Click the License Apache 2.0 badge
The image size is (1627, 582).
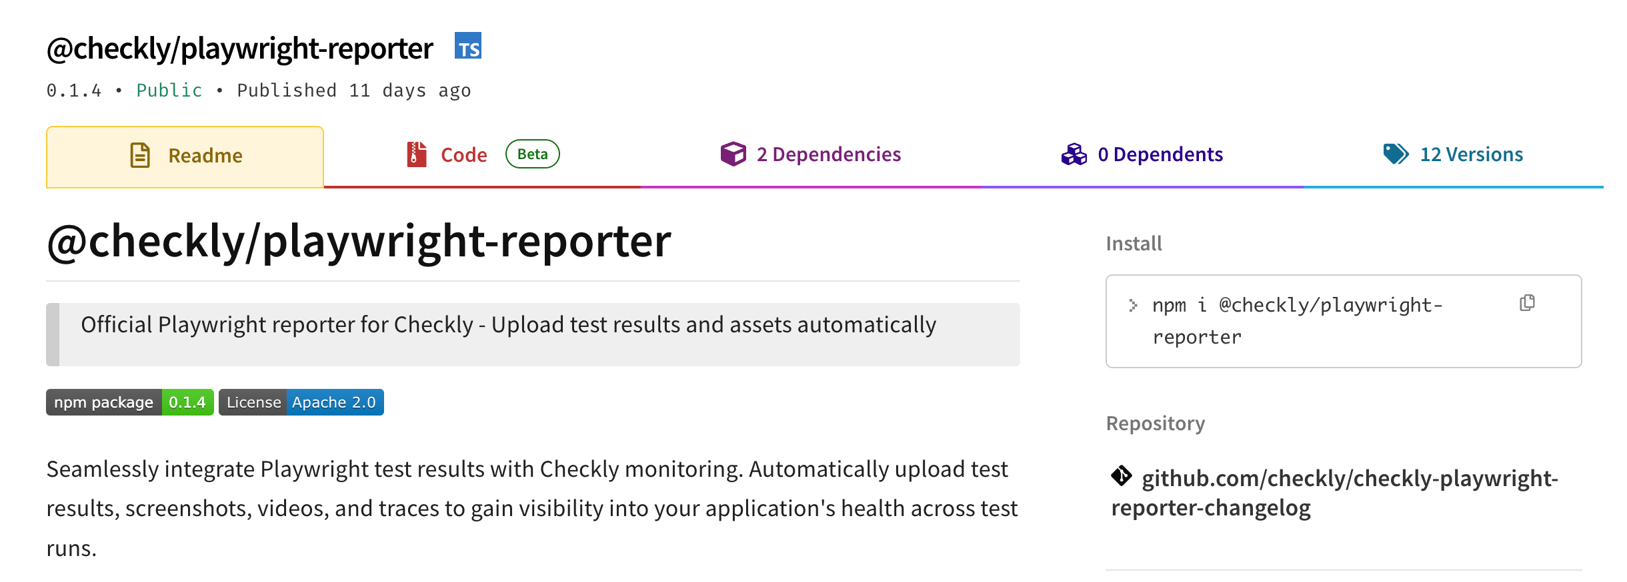click(x=301, y=402)
